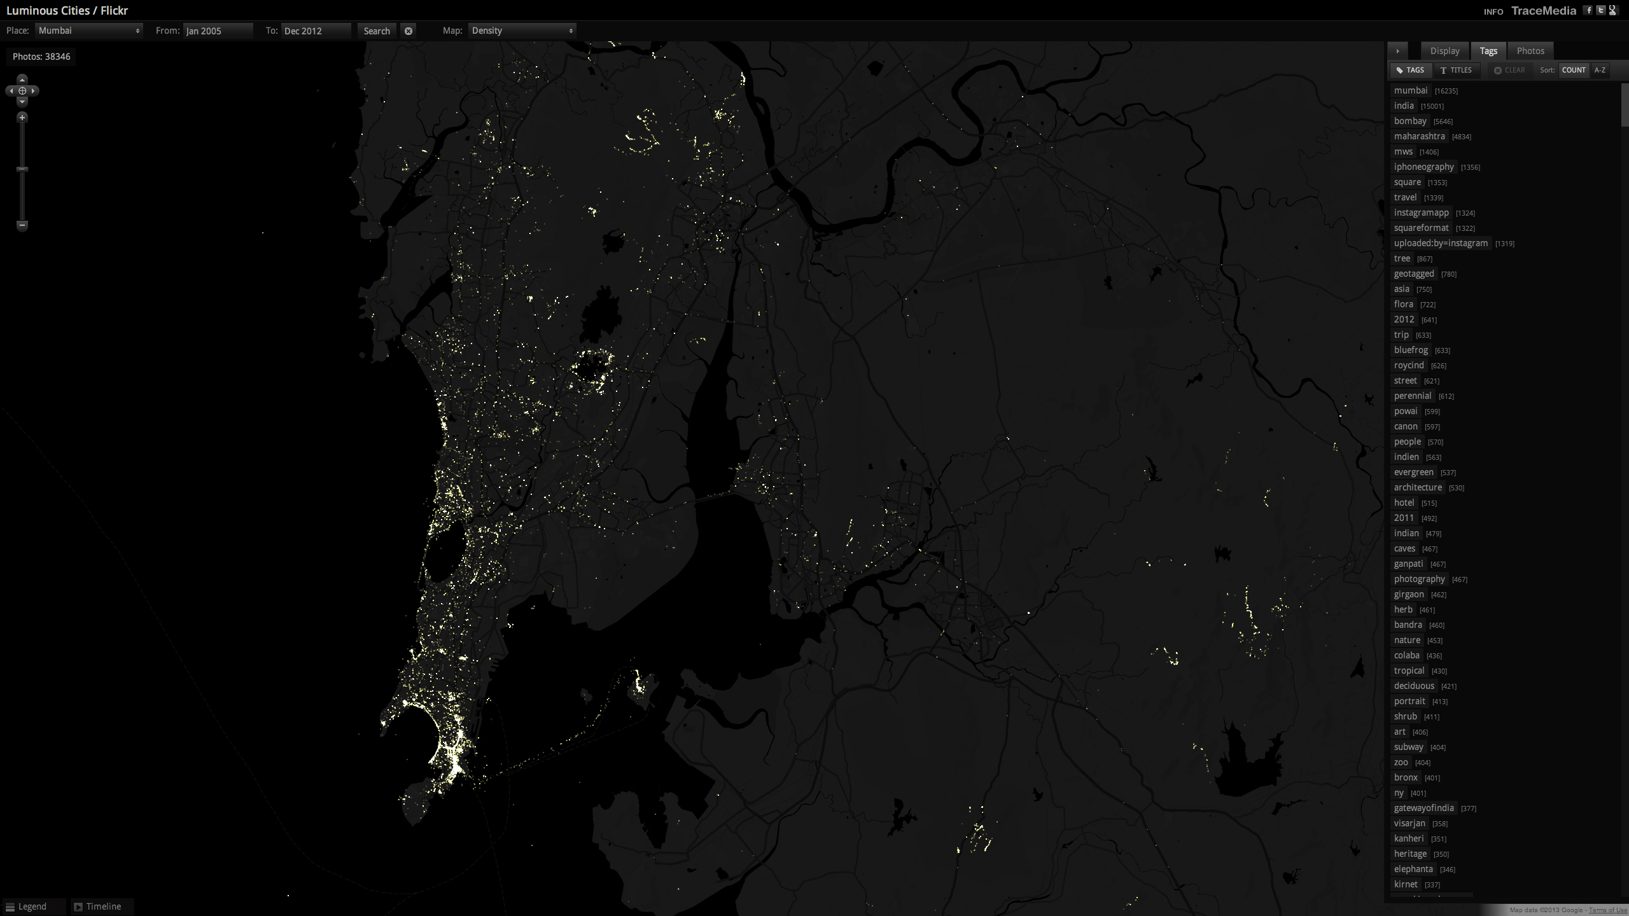Click the zoom slider handle
Screen dimensions: 1629x916
(22, 169)
